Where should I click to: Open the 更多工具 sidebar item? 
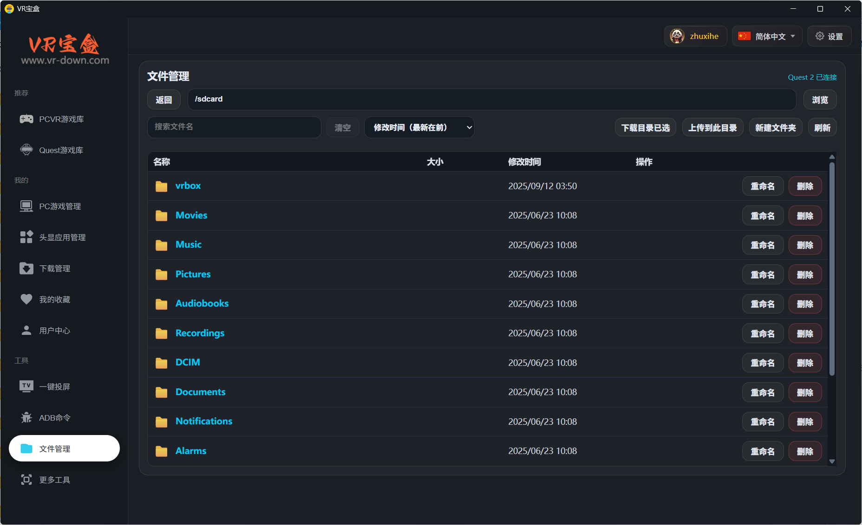[55, 480]
